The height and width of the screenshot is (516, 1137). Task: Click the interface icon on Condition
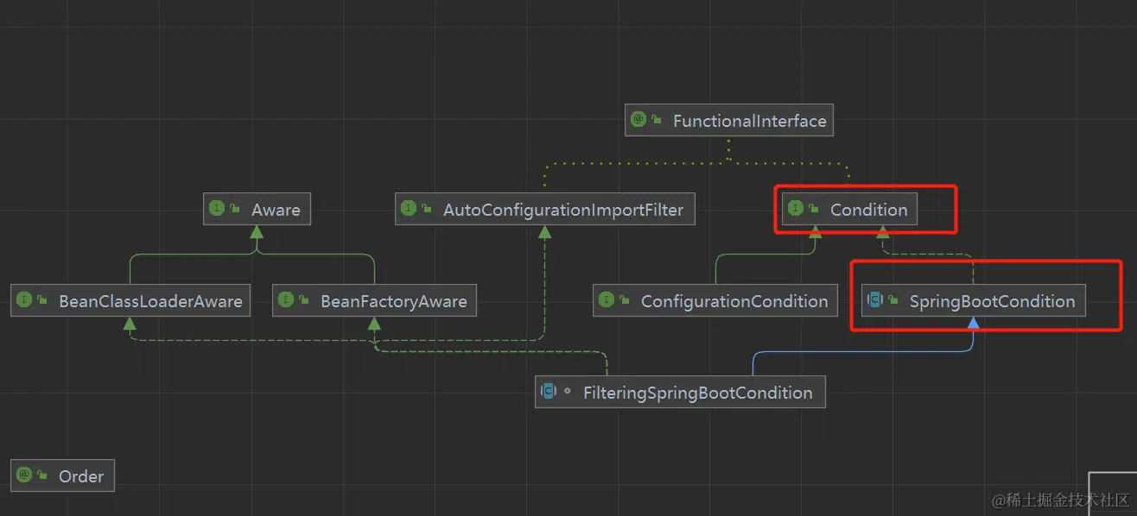pos(795,209)
